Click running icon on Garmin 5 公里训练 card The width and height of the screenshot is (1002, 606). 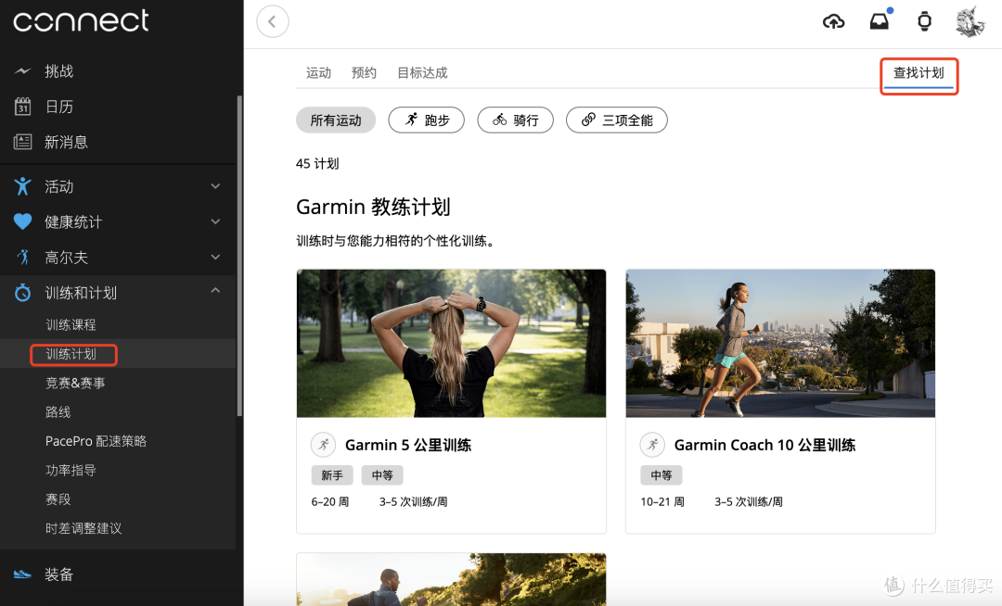[324, 445]
